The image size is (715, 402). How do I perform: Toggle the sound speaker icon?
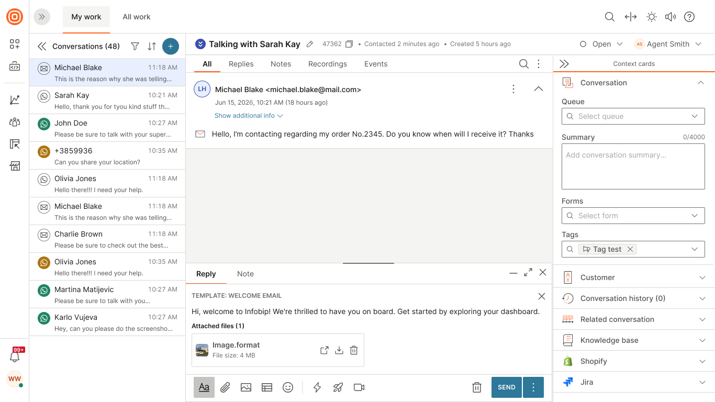click(671, 17)
